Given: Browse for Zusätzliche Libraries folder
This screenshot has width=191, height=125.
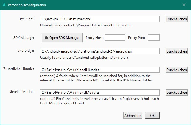Looking at the screenshot, I should [177, 70].
